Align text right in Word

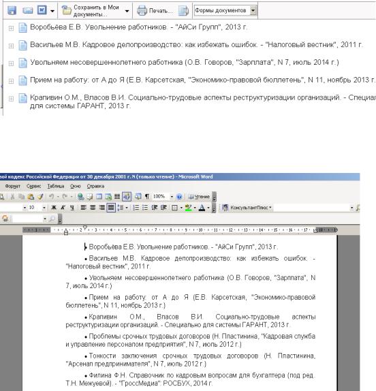(101, 208)
